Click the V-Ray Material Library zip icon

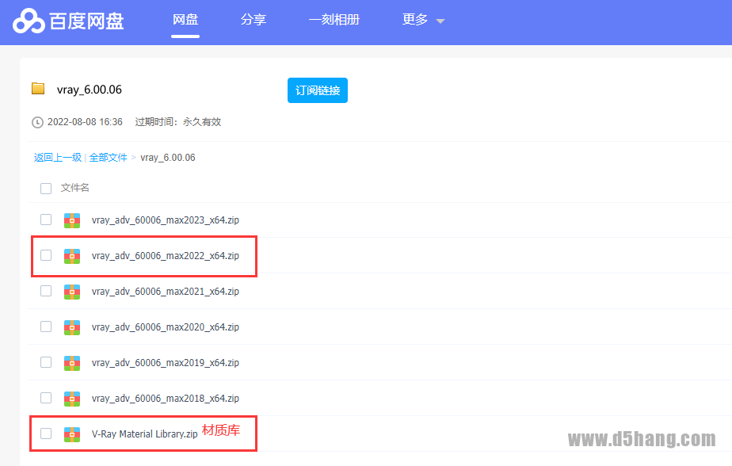(x=72, y=434)
